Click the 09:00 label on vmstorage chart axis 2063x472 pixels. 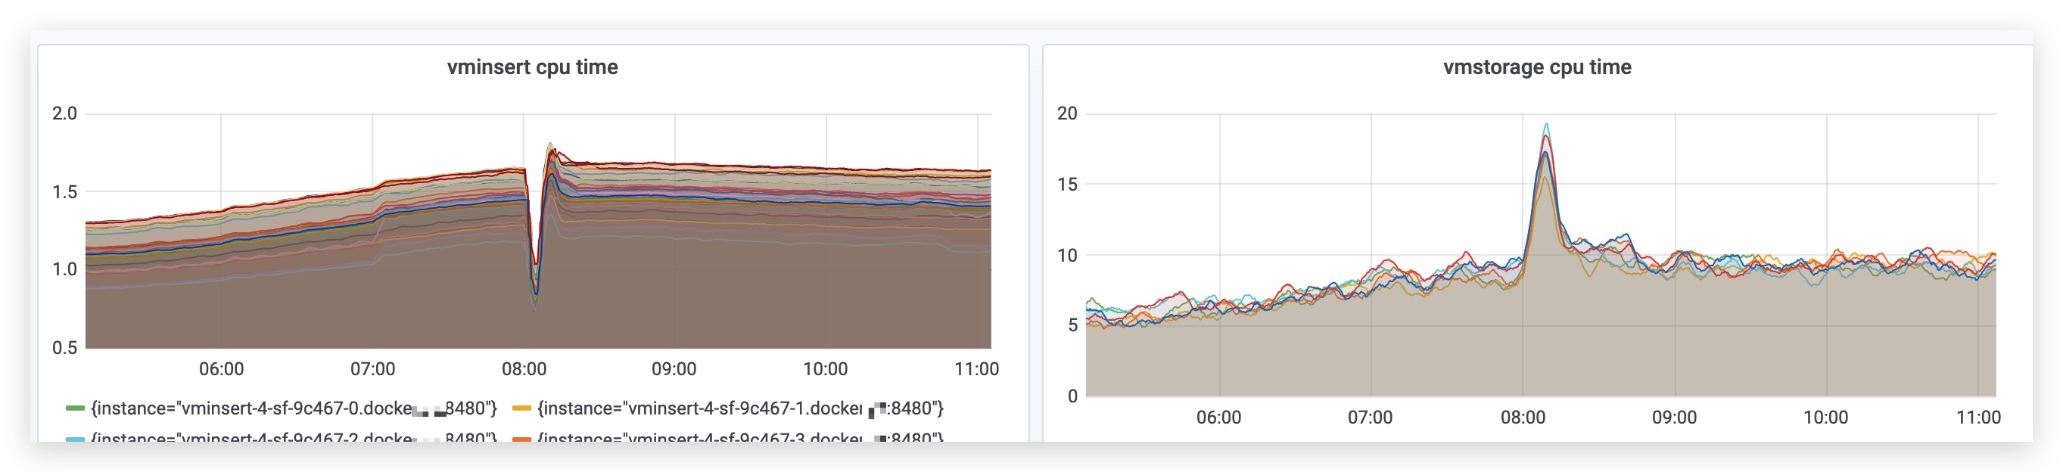[1674, 417]
